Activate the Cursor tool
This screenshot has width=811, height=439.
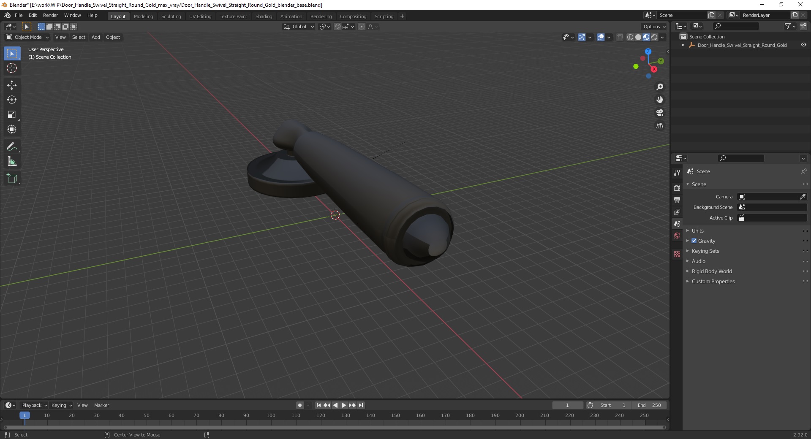click(12, 68)
